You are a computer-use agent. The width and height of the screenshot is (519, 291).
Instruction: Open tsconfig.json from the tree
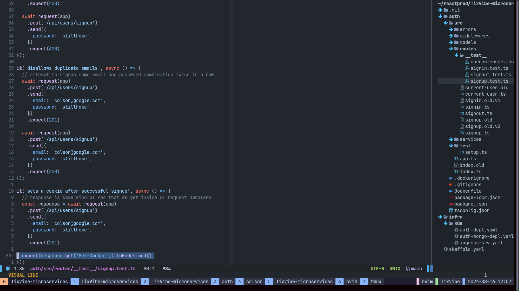(472, 210)
